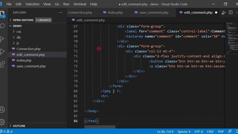This screenshot has height=134, width=238.
Task: Click the closing body tag on line 84
Action: coord(91,111)
